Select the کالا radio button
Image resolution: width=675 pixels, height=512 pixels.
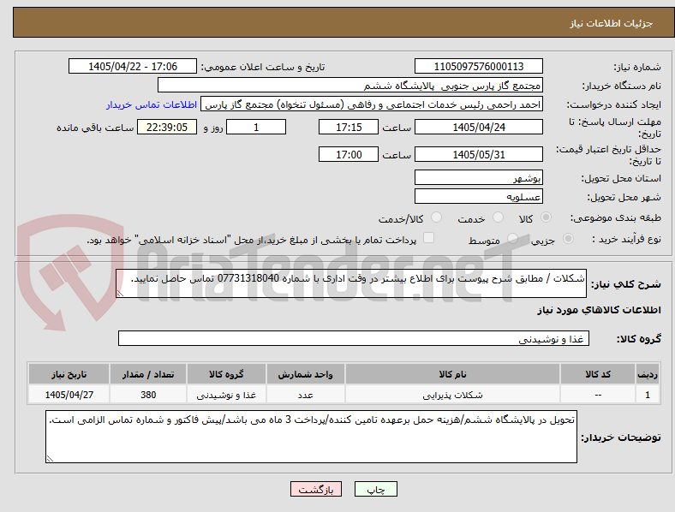coord(546,217)
